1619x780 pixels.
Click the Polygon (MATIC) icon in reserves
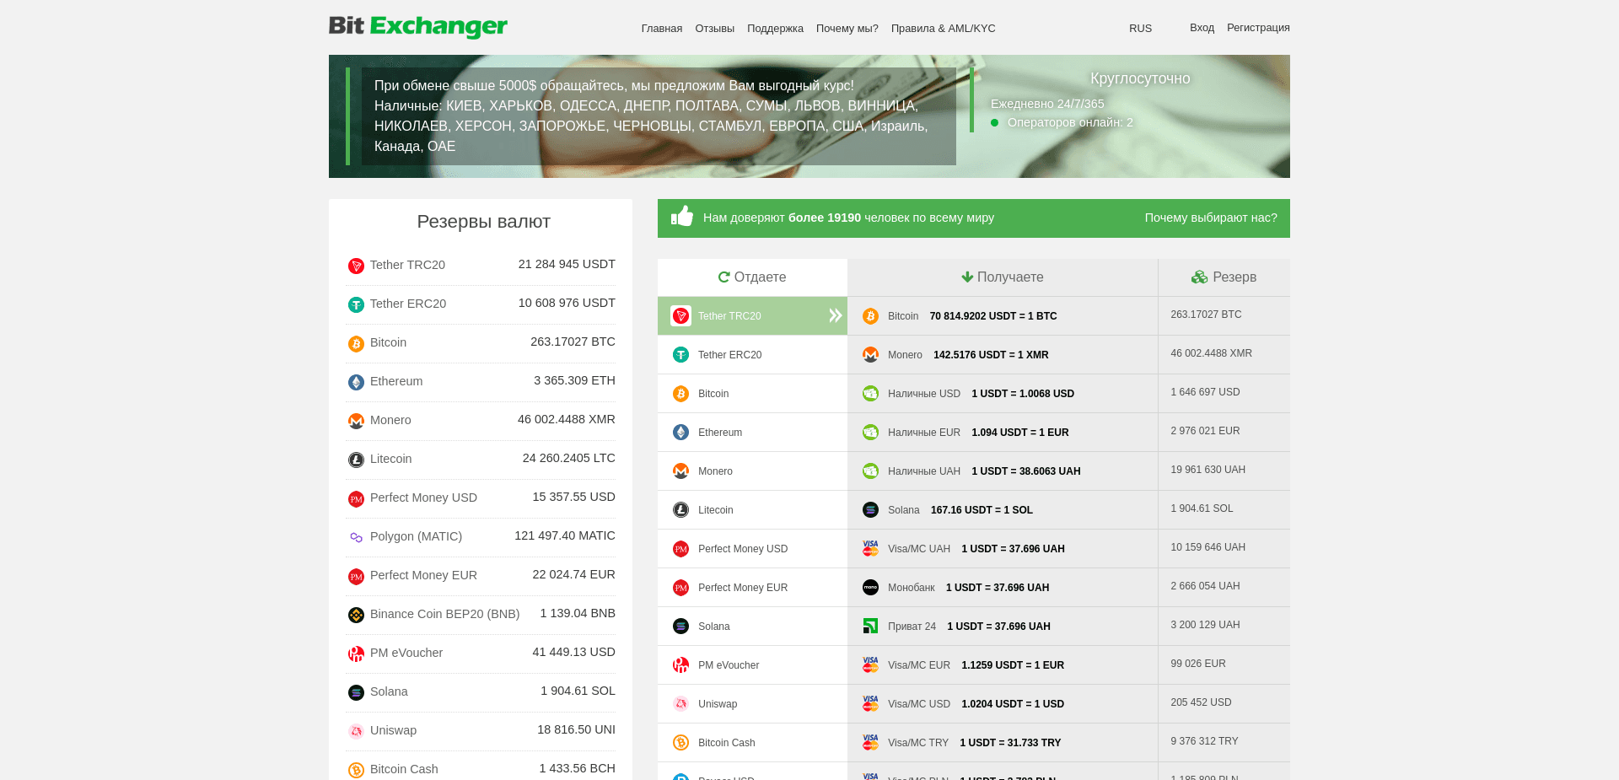pyautogui.click(x=356, y=537)
